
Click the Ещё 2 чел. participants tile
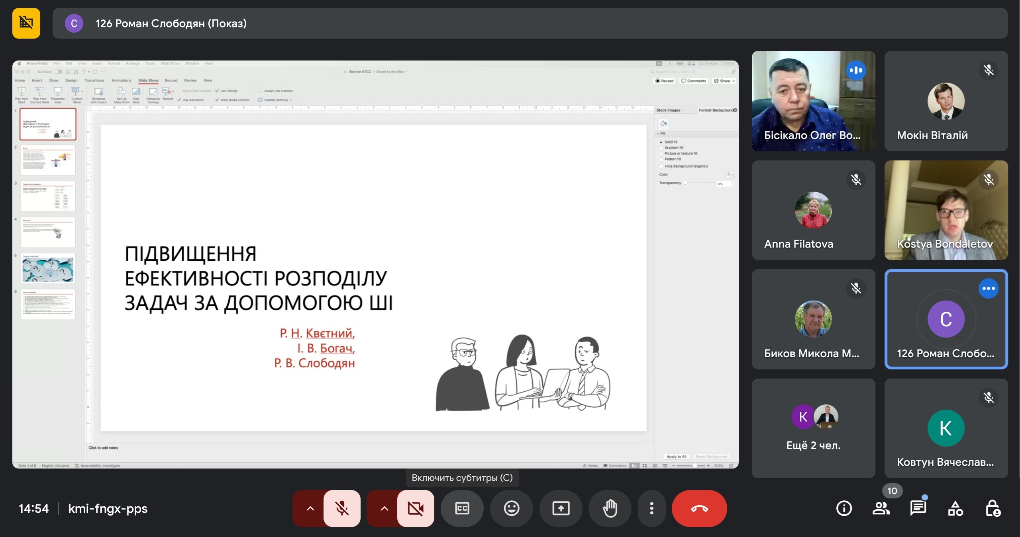pos(813,428)
